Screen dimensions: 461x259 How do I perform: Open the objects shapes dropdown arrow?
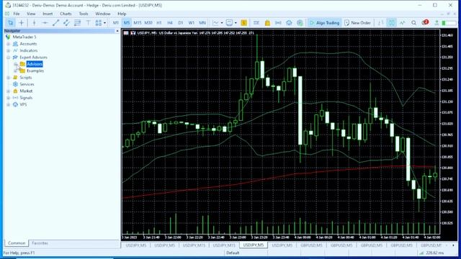(104, 23)
